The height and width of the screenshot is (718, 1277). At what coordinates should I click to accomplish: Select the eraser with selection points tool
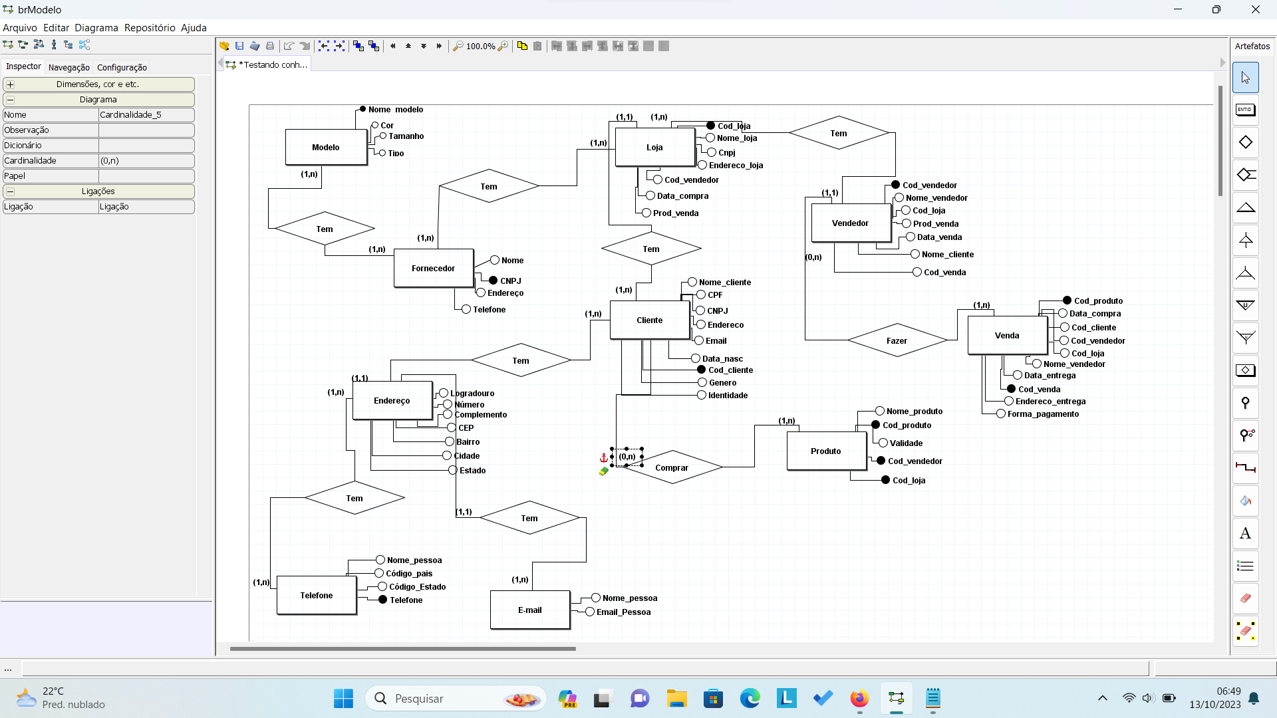pos(1245,631)
